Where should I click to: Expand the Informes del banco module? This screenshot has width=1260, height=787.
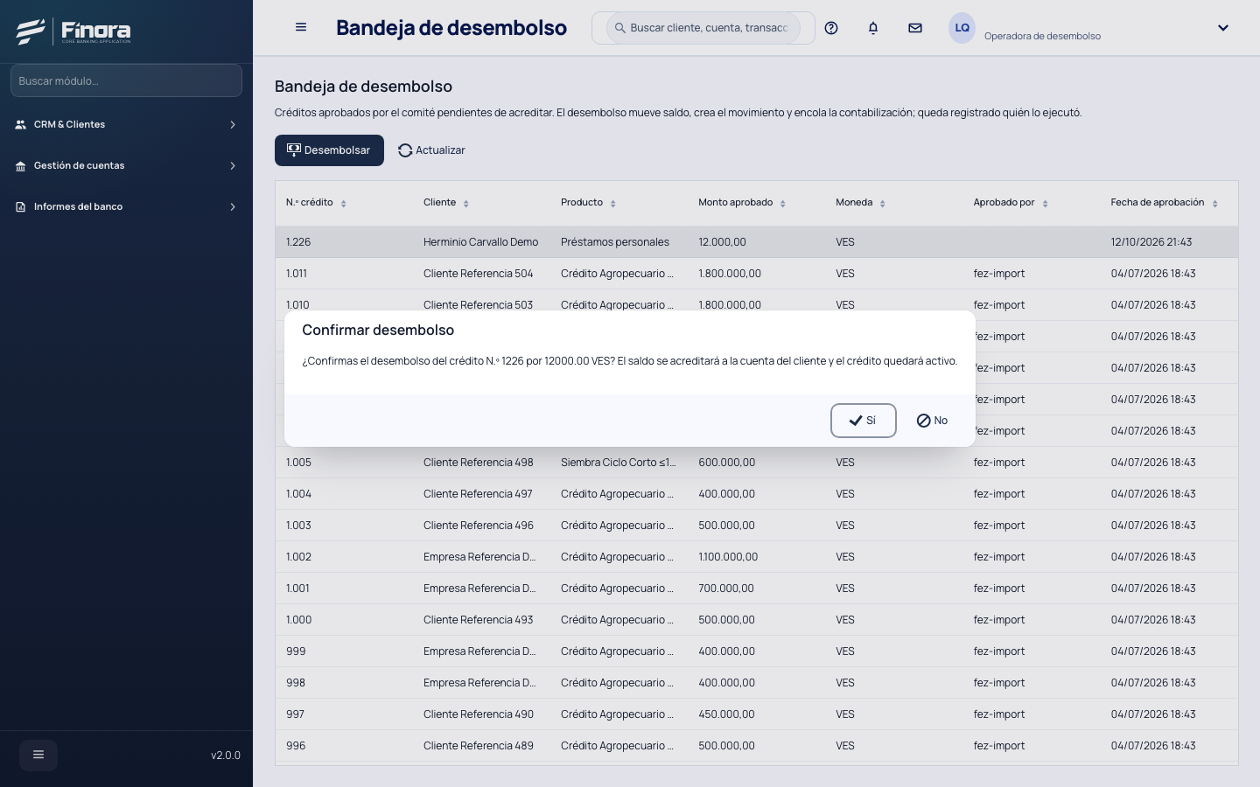tap(126, 206)
